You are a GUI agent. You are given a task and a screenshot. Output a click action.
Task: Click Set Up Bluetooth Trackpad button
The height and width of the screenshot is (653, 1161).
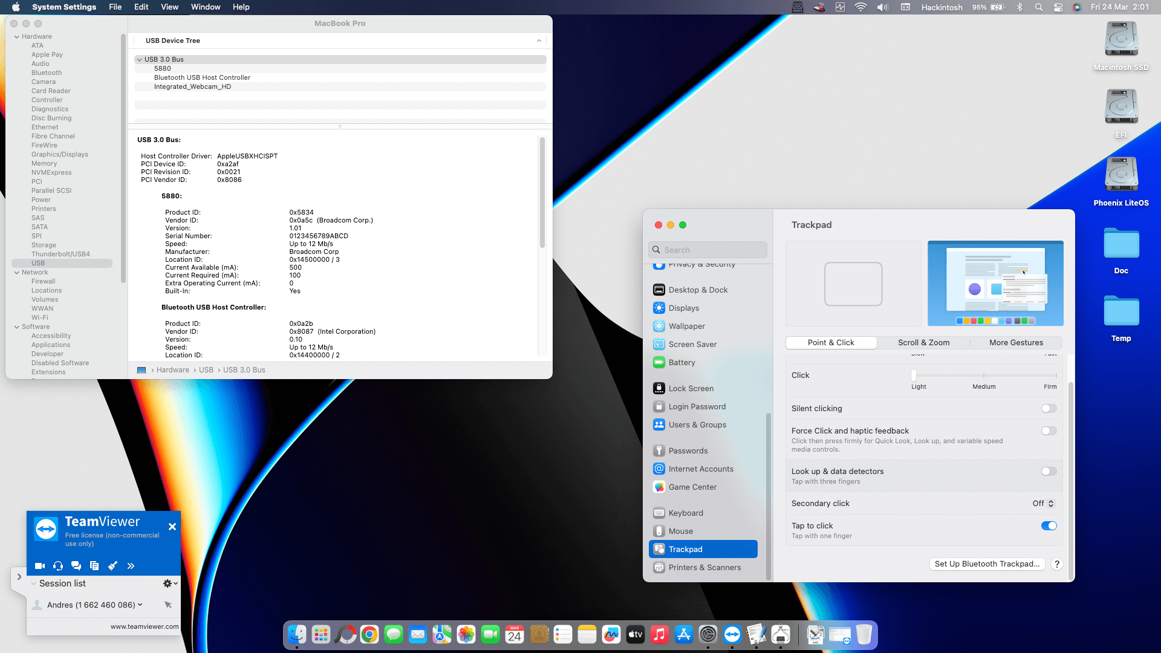point(987,564)
